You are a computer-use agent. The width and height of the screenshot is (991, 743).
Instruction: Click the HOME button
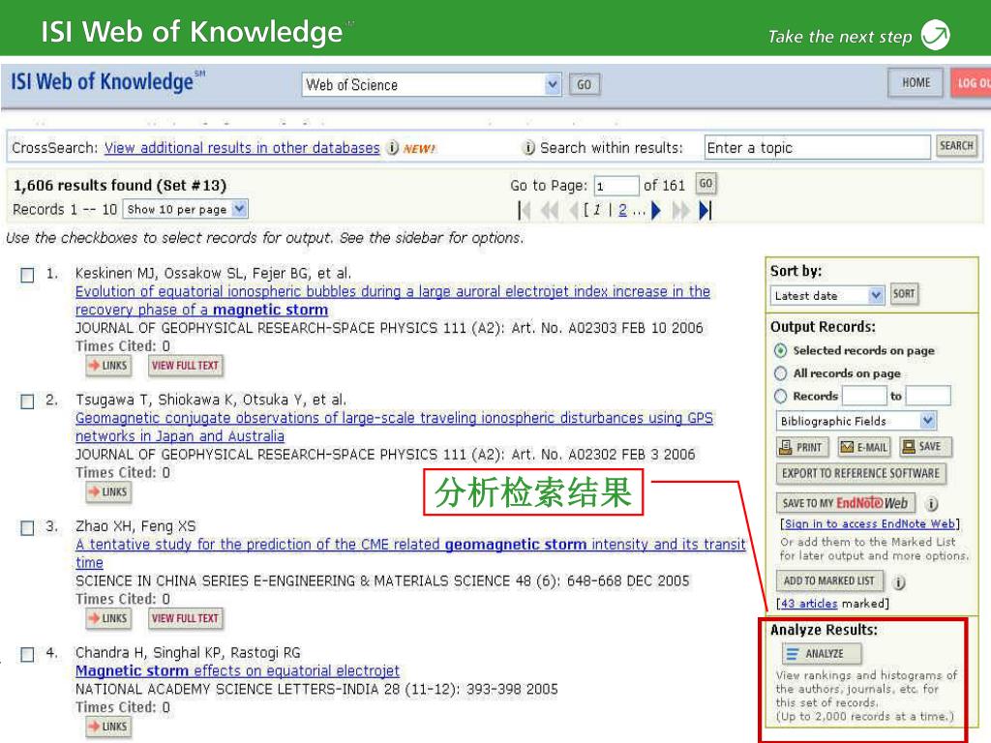[916, 83]
